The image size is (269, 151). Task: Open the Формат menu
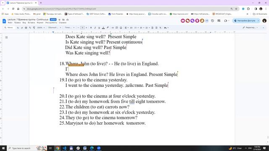[40, 23]
